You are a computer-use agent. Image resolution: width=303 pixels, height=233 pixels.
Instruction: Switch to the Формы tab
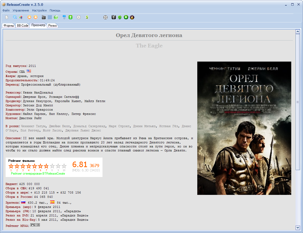(x=9, y=26)
